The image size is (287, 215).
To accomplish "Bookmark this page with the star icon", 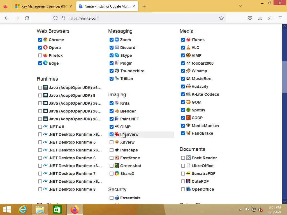I will [221, 18].
